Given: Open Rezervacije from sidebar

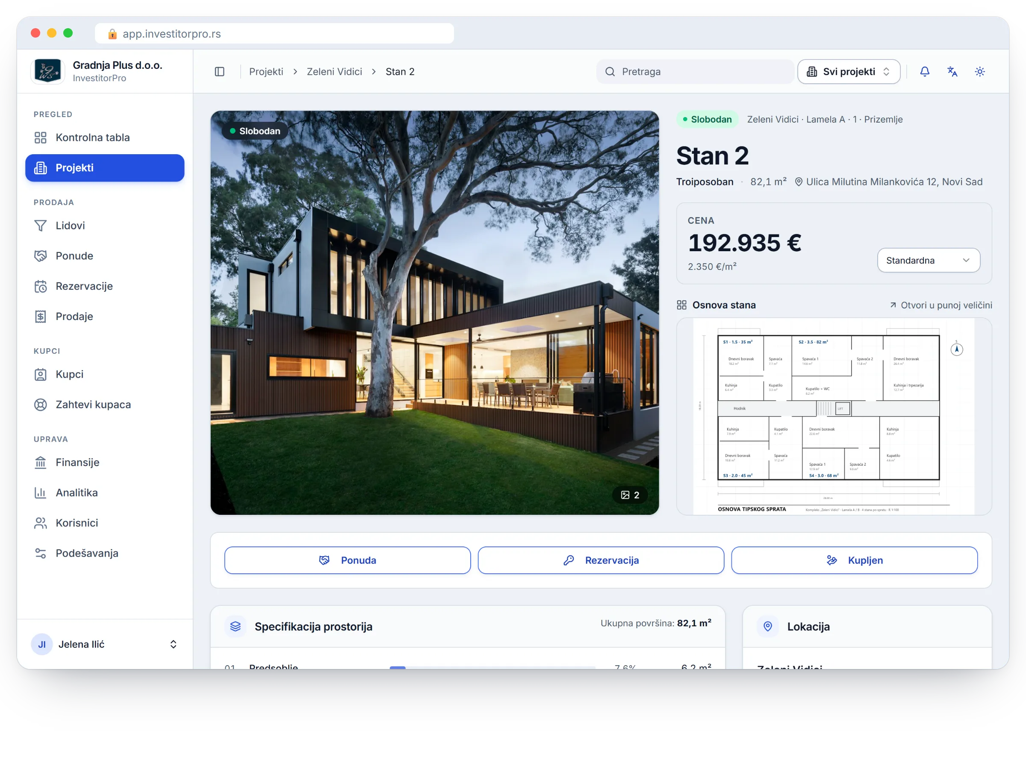Looking at the screenshot, I should [x=105, y=286].
